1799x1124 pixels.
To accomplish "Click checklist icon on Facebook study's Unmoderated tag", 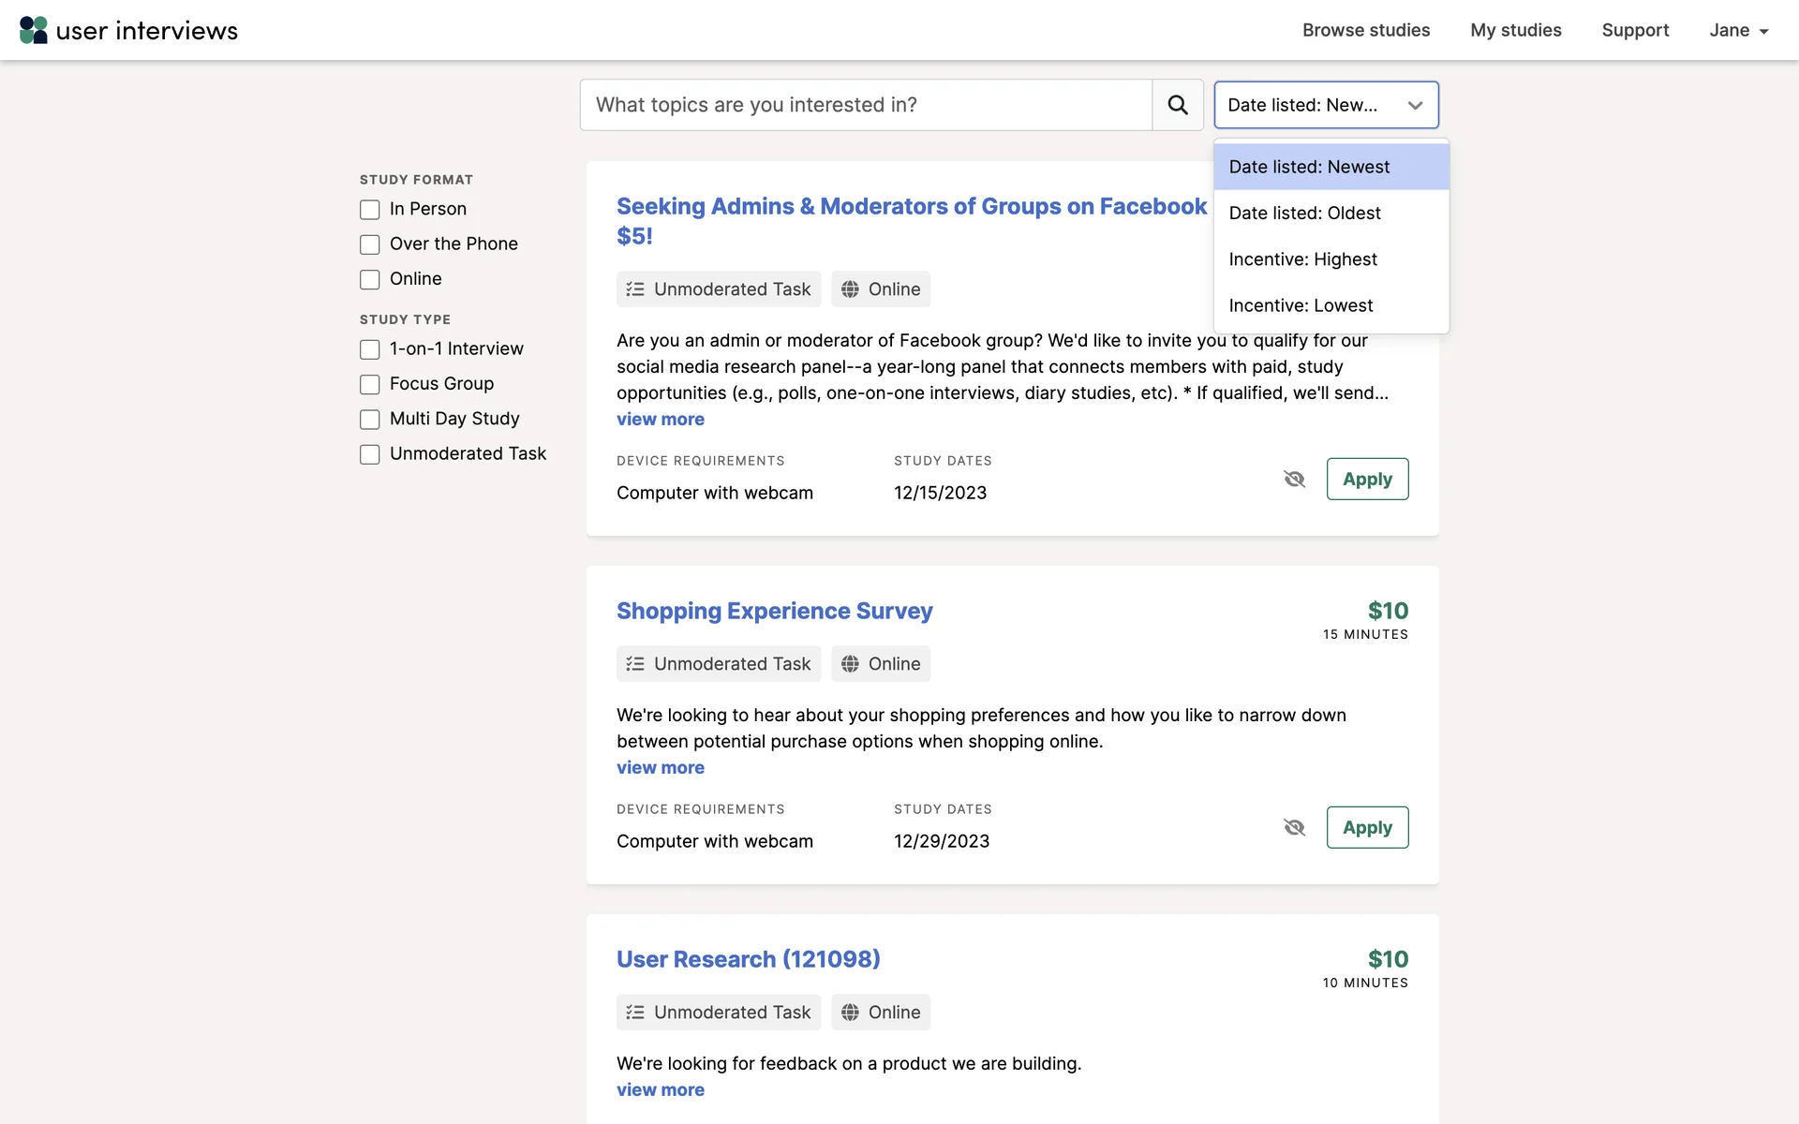I will [x=635, y=289].
